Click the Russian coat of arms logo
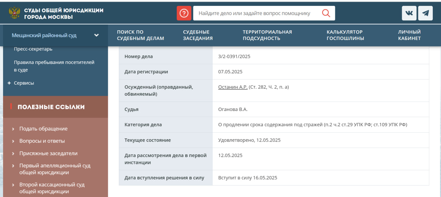Image resolution: width=441 pixels, height=197 pixels. (x=14, y=13)
